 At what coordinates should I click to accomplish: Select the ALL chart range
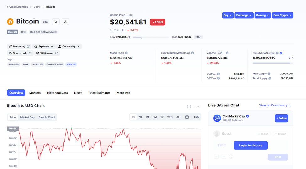(x=179, y=117)
